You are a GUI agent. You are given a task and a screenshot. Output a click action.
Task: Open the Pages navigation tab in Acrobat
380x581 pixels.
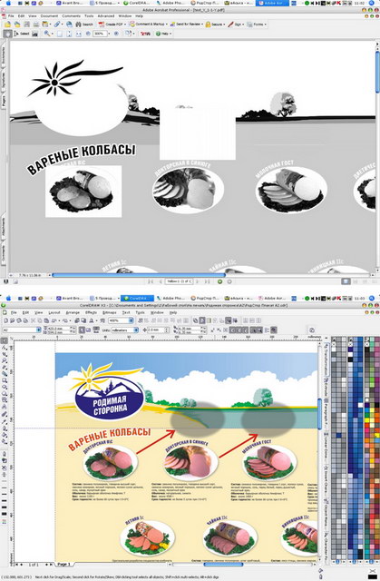click(4, 101)
